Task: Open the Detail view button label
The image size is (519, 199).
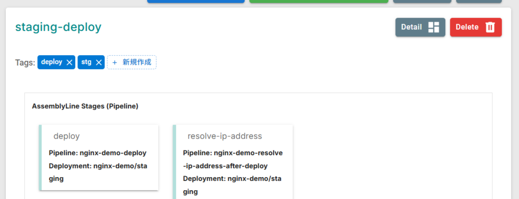Action: point(411,27)
